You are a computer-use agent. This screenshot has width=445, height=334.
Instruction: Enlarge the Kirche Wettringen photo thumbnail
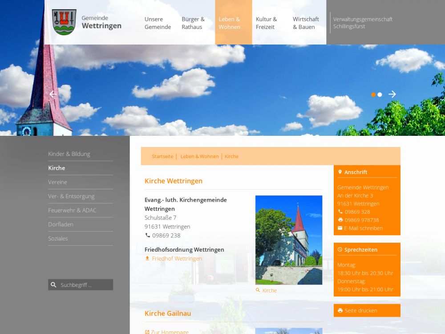(288, 240)
